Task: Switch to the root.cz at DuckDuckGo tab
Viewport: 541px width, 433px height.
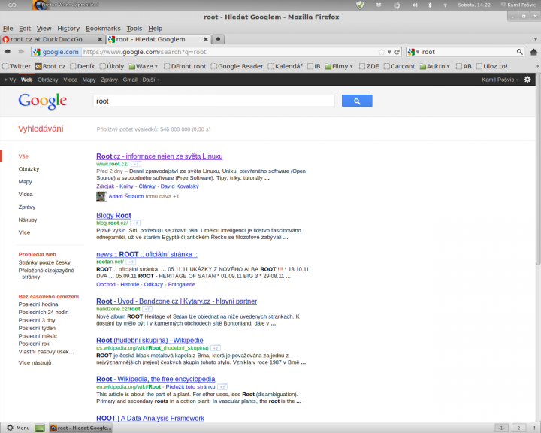Action: 53,39
